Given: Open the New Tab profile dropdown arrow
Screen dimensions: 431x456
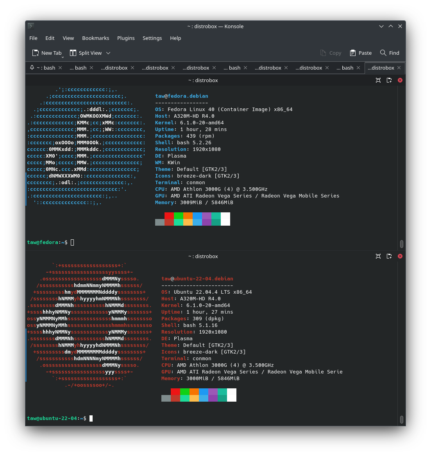Looking at the screenshot, I should pyautogui.click(x=63, y=57).
